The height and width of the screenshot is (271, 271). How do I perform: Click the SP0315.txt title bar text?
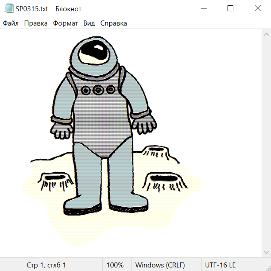tap(48, 9)
